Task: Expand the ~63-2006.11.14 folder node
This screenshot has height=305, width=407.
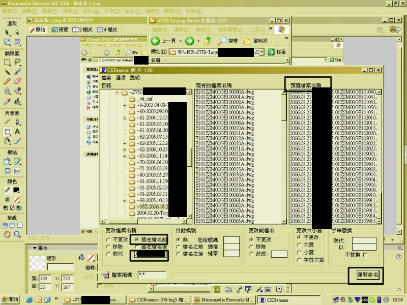Action: (x=125, y=156)
